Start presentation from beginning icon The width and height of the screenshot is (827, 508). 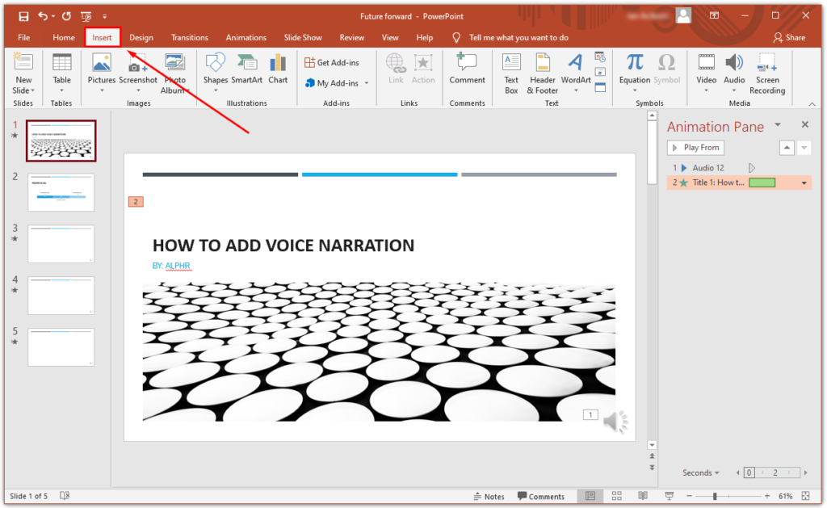point(86,16)
